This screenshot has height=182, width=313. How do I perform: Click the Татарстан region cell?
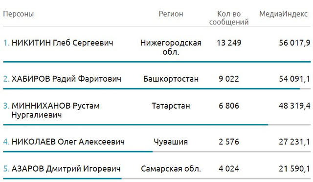pyautogui.click(x=171, y=106)
